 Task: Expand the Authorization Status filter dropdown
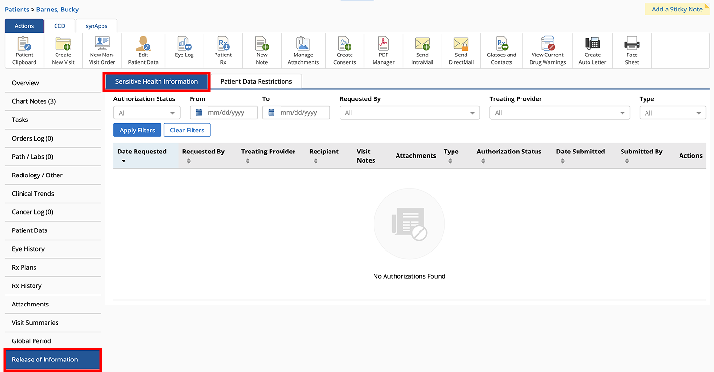(147, 113)
